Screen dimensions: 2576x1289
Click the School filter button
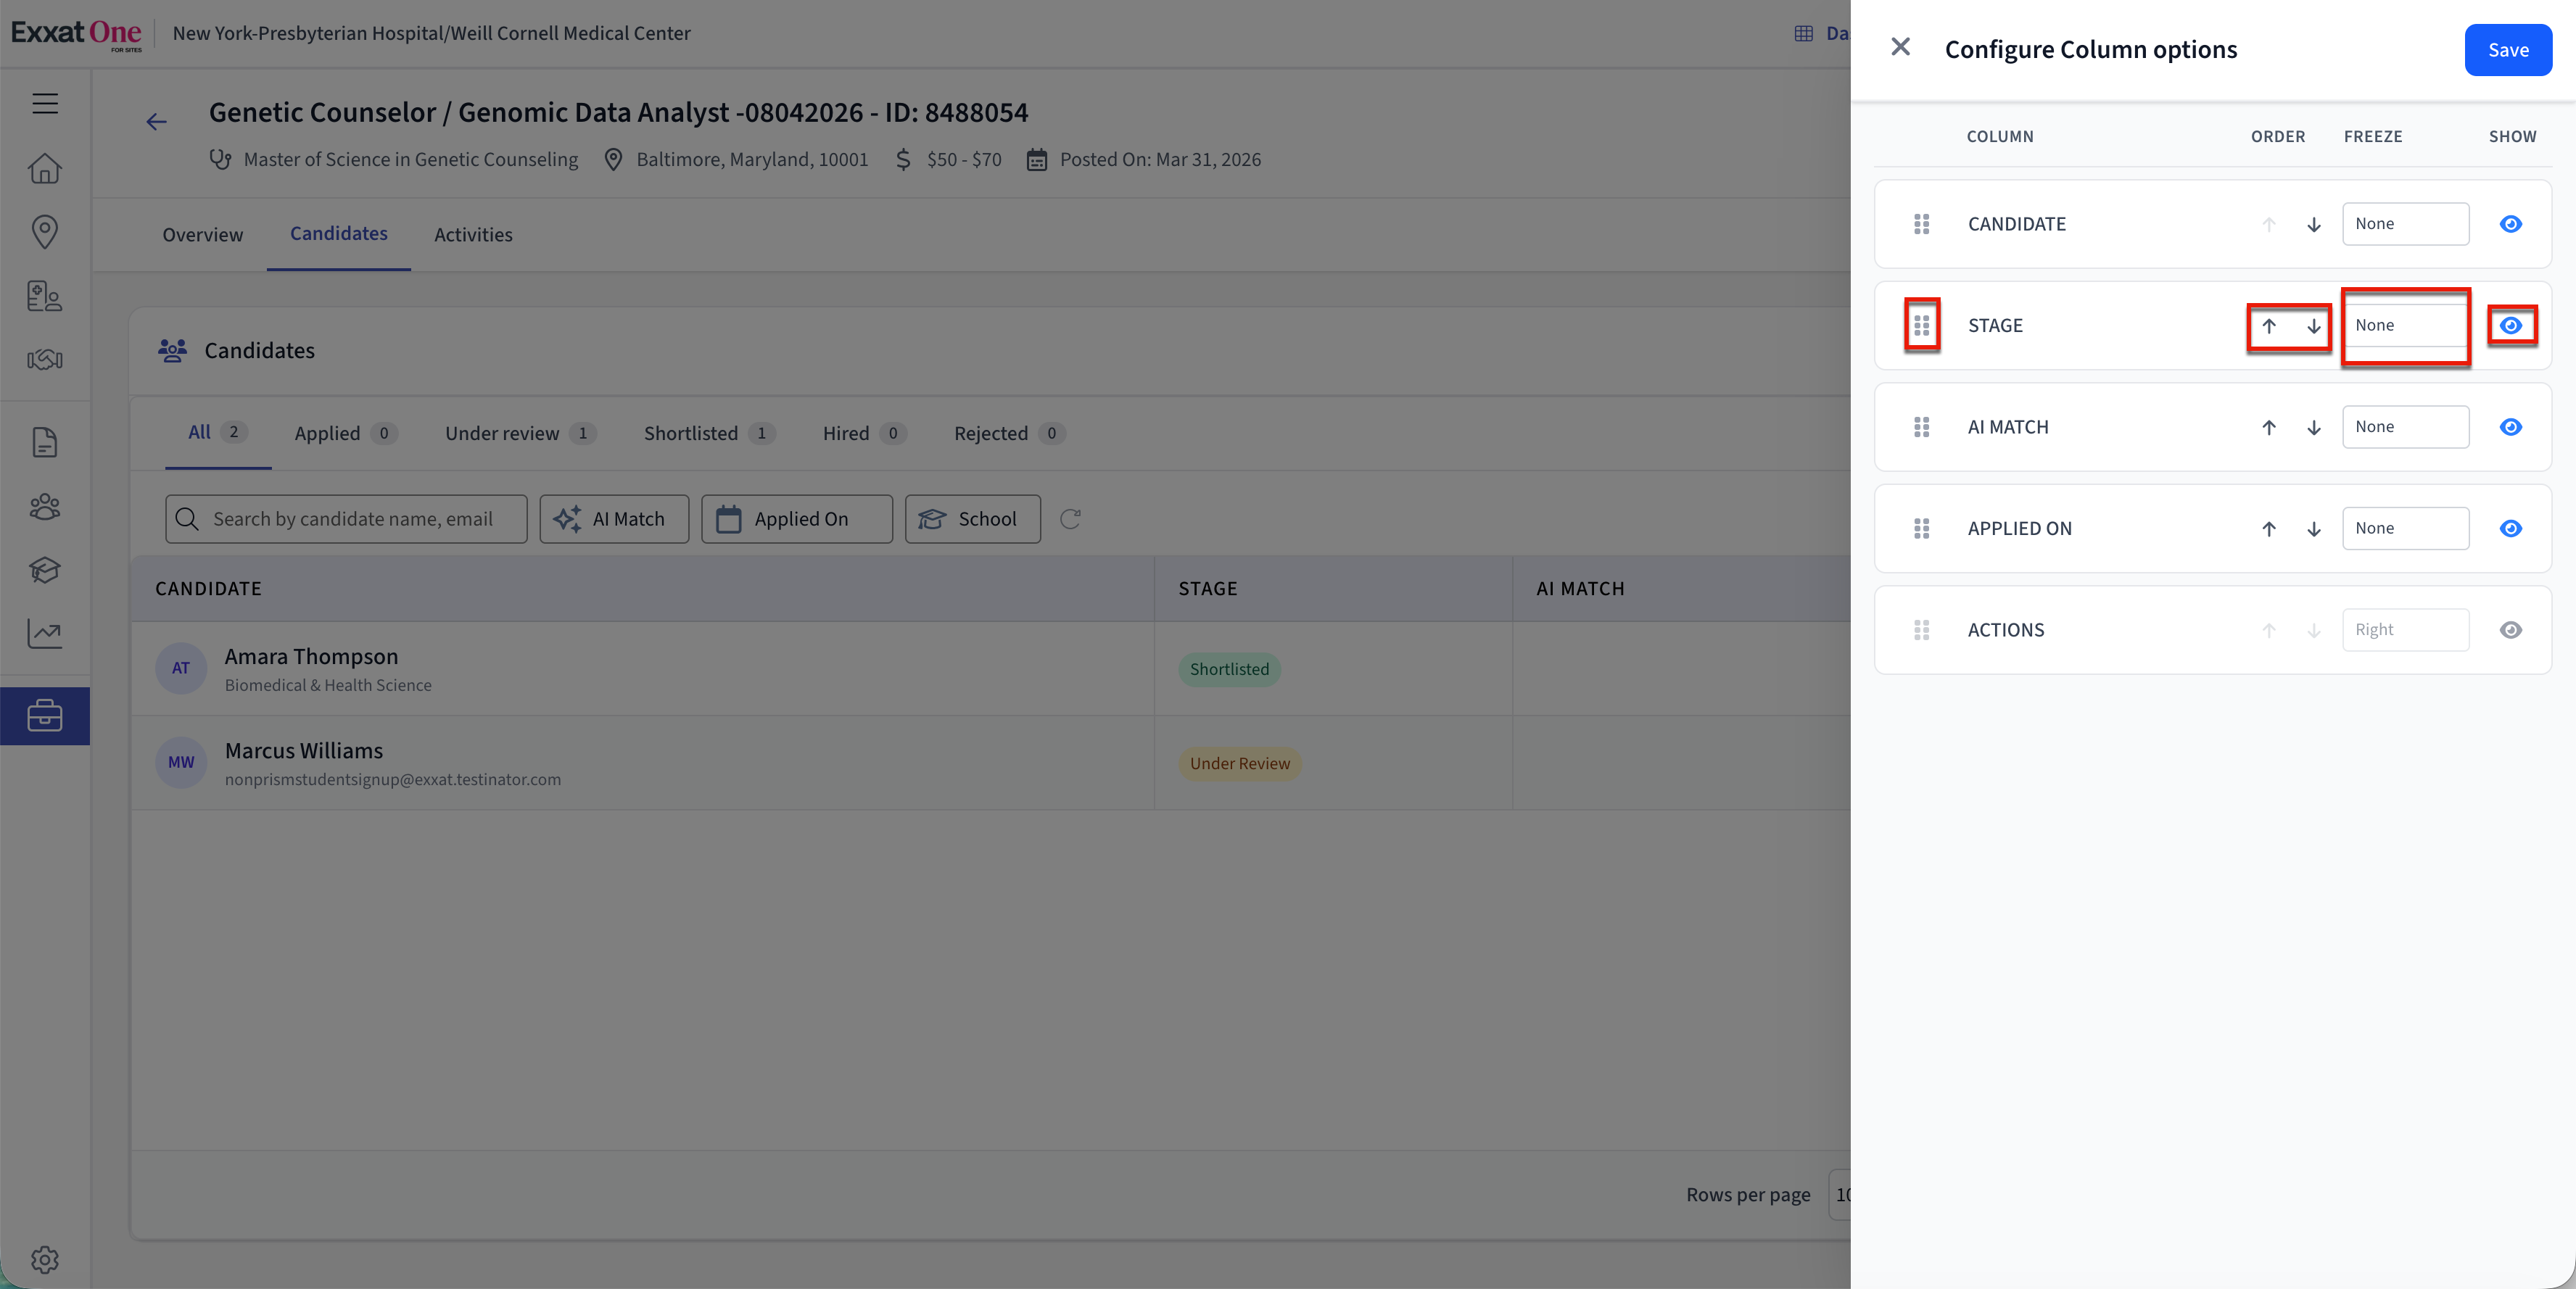point(972,519)
